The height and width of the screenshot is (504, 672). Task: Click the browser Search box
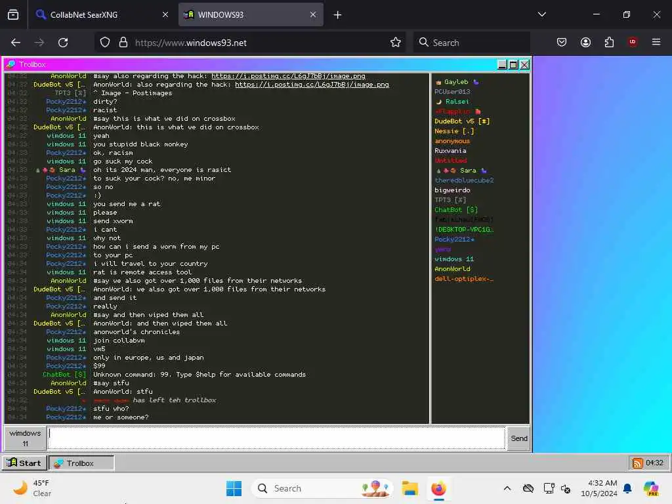pos(471,43)
